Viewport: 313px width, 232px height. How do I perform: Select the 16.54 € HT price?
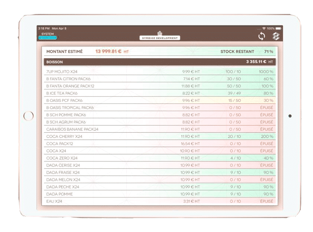point(190,143)
